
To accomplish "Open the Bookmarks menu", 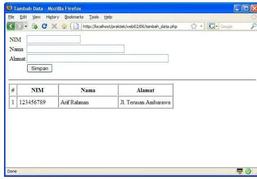I will tap(74, 17).
